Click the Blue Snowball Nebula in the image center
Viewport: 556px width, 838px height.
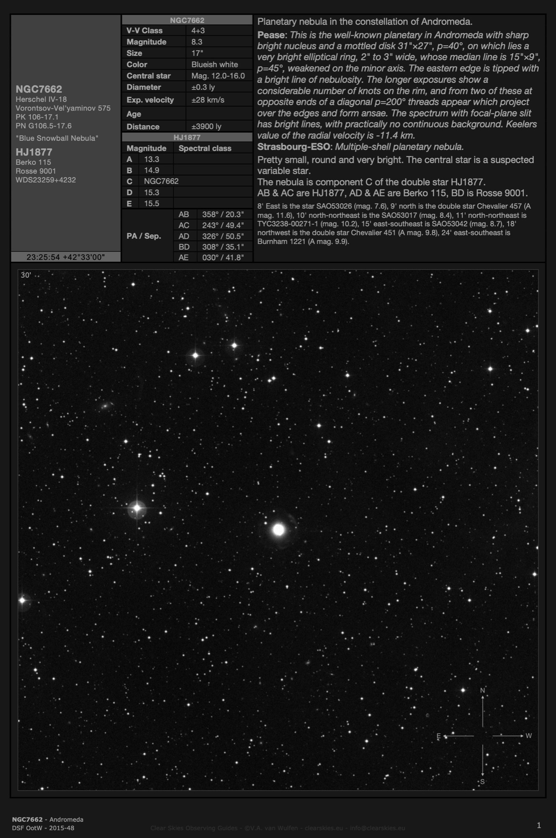tap(278, 530)
